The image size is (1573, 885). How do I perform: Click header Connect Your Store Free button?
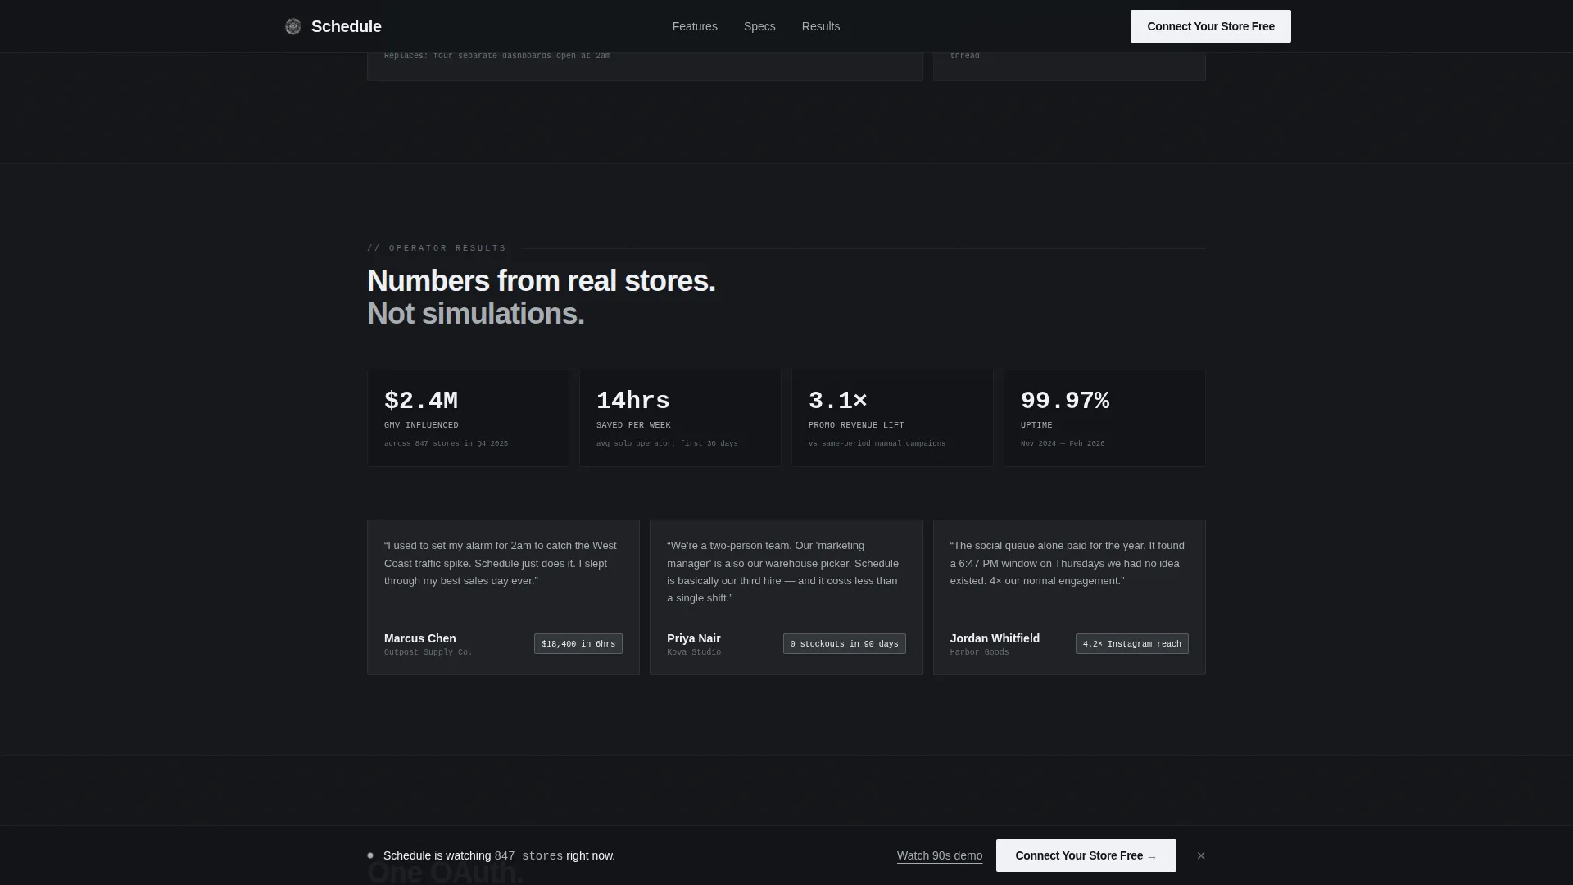[x=1211, y=26]
